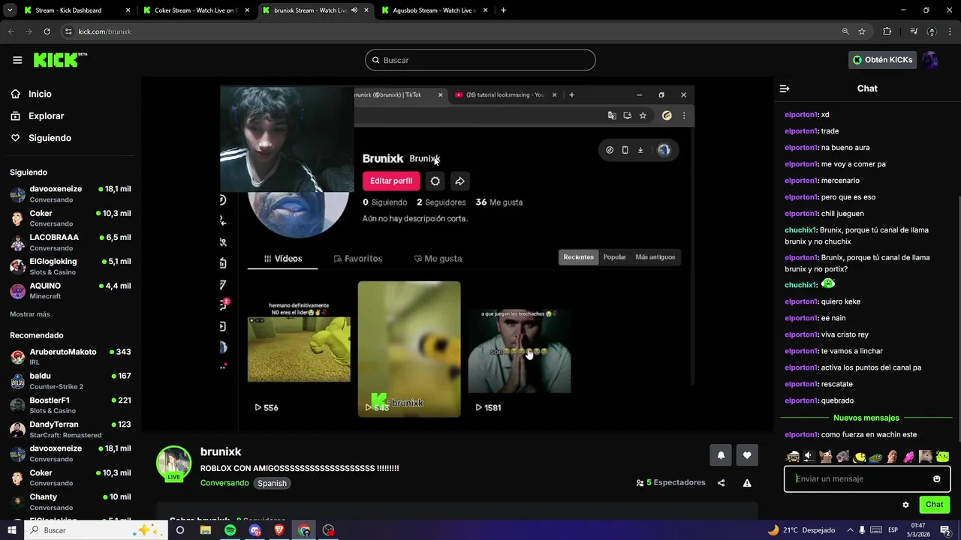
Task: Insert the pink praying hands emote
Action: (x=909, y=456)
